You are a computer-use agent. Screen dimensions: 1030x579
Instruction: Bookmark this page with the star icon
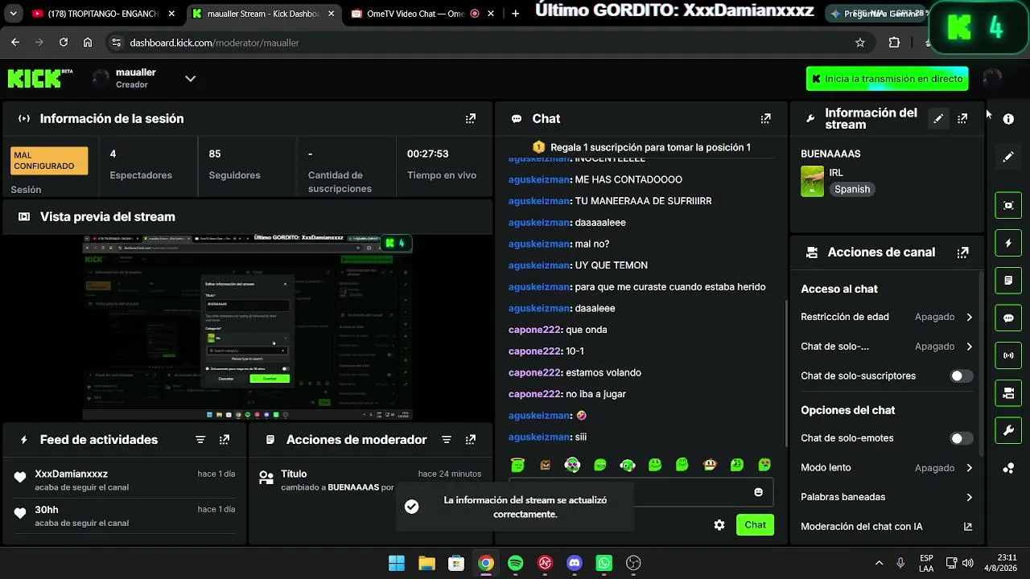click(860, 43)
